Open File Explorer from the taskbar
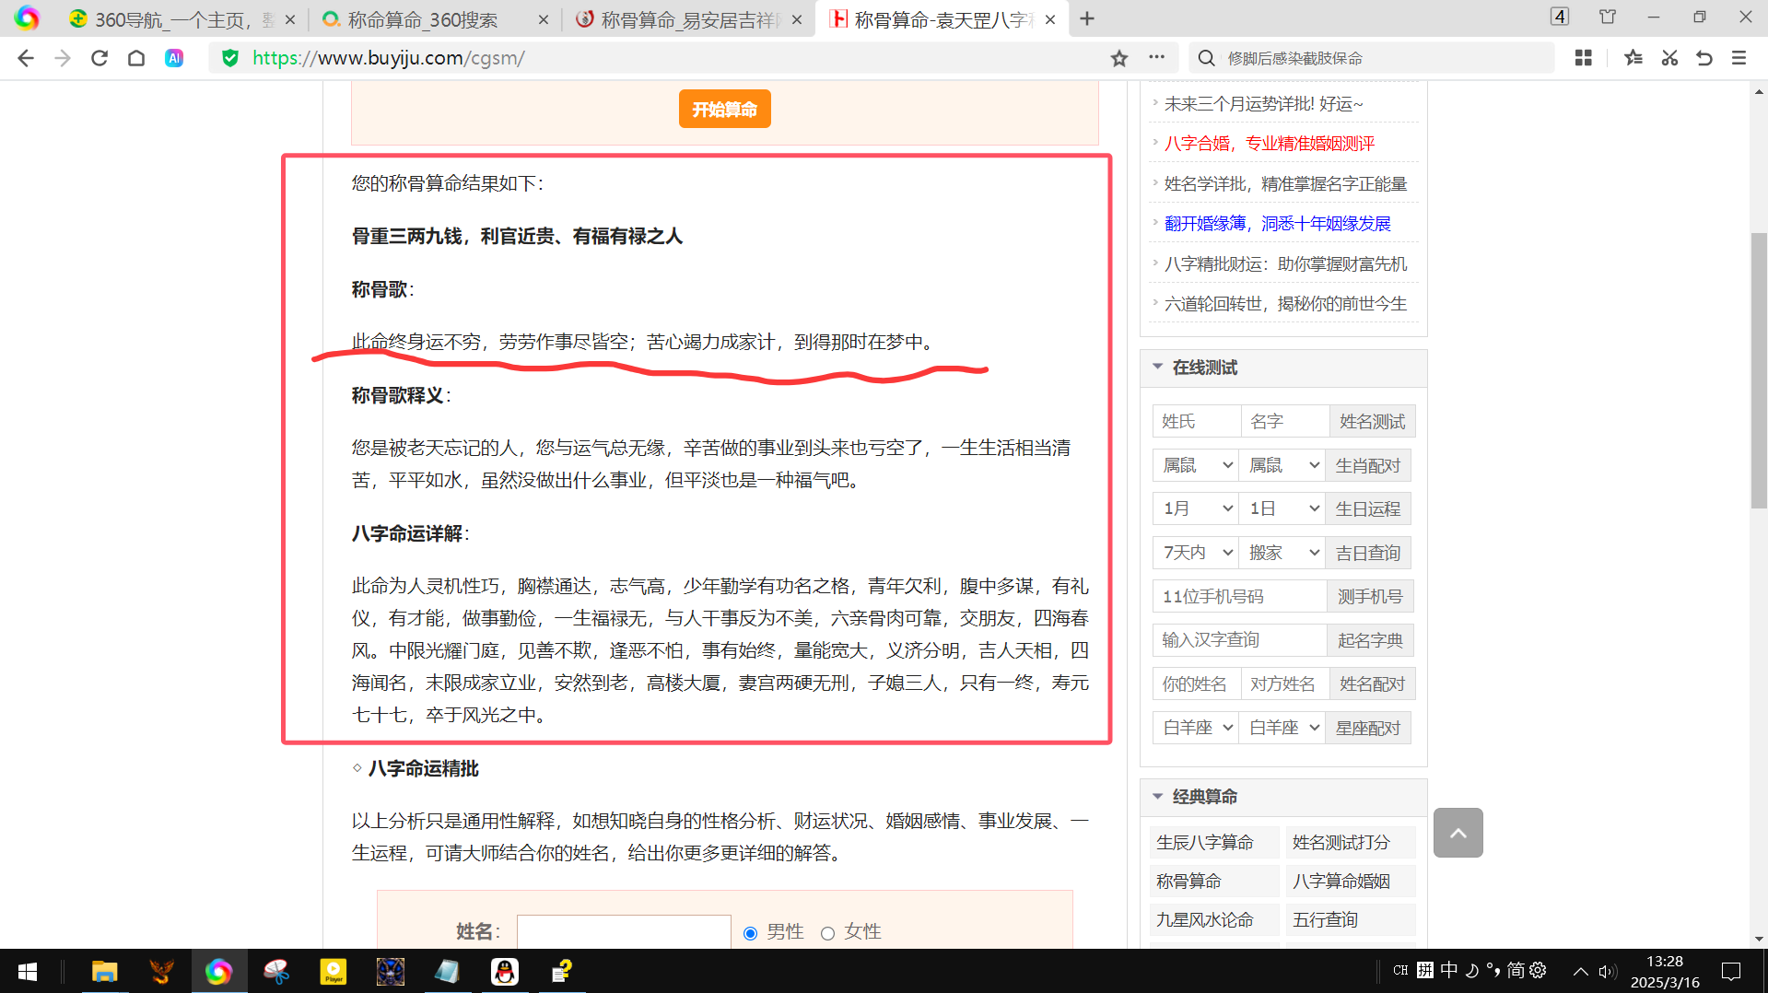This screenshot has height=993, width=1768. [104, 972]
